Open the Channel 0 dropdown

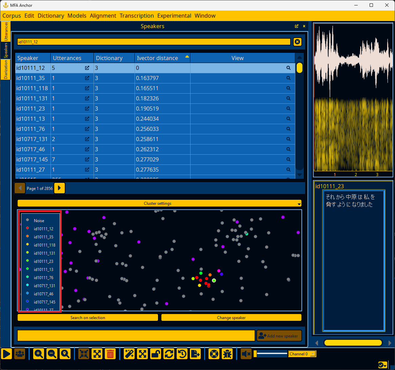pos(302,354)
